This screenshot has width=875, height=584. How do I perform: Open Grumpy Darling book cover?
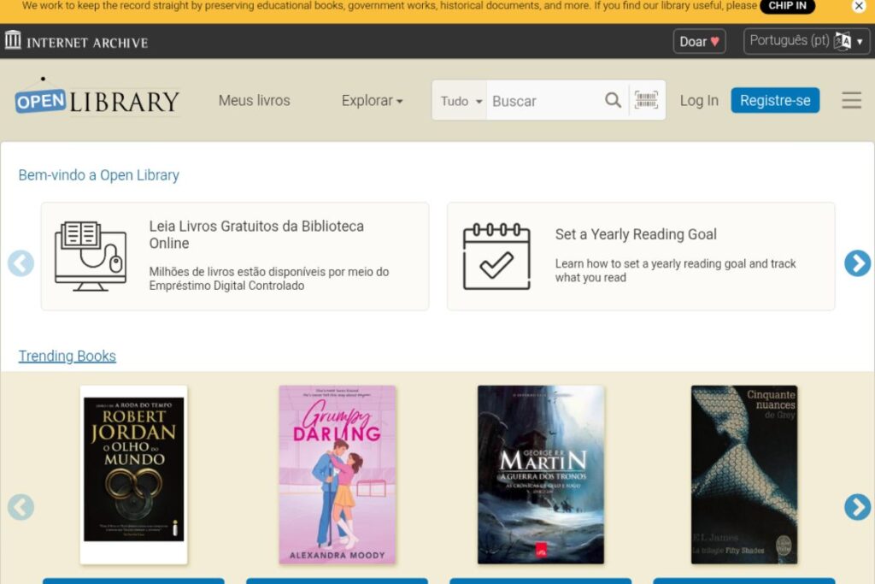(337, 475)
